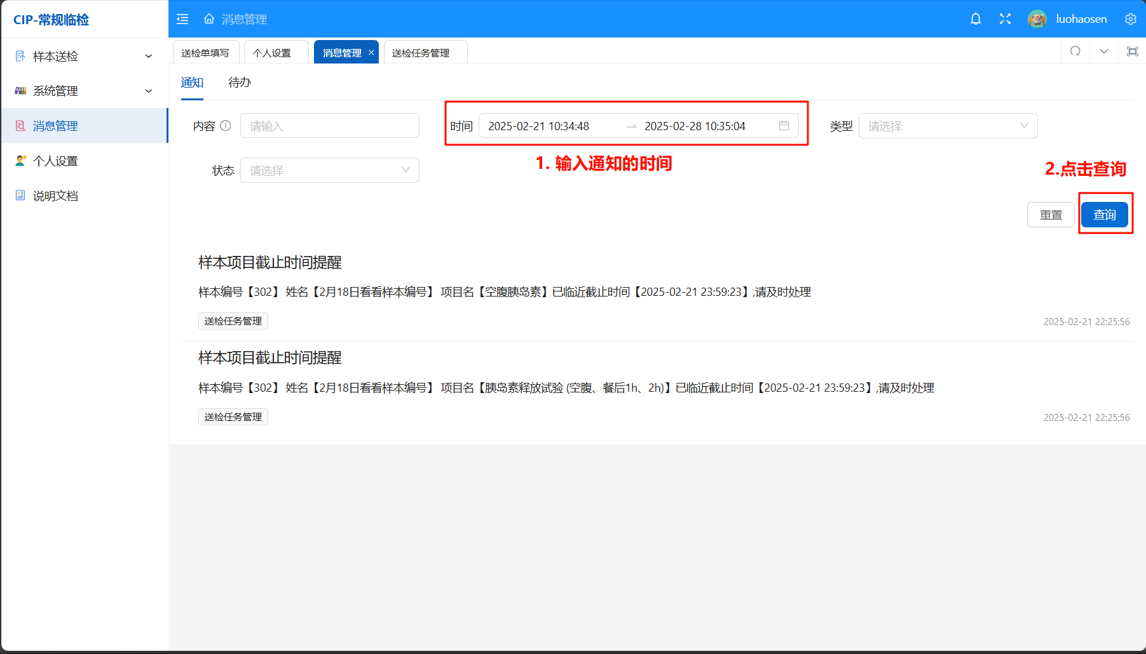Focus the 内容 input field

click(329, 126)
